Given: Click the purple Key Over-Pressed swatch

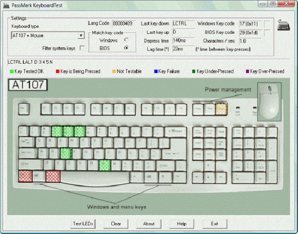Looking at the screenshot, I should click(247, 72).
